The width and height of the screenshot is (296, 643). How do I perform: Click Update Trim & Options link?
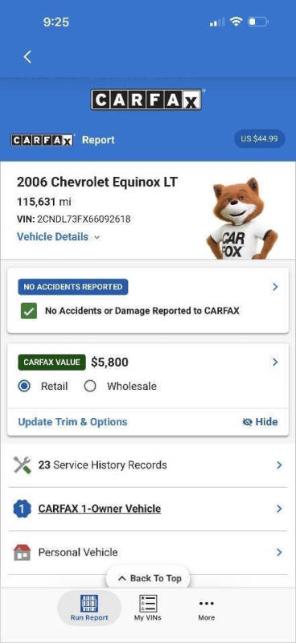pyautogui.click(x=72, y=422)
